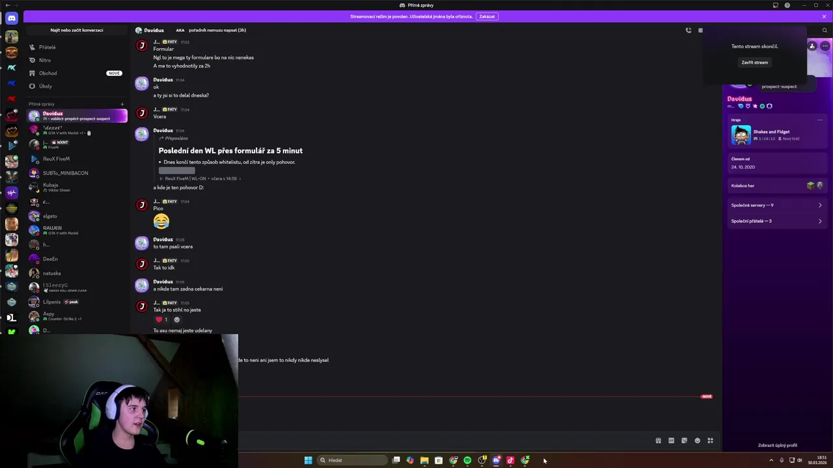Open the emoji picker in message bar

[697, 441]
